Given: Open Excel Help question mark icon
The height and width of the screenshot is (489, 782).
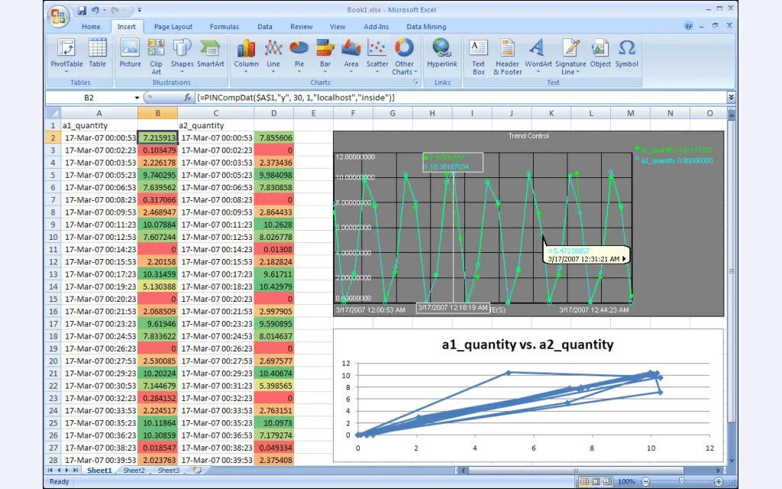Looking at the screenshot, I should tap(688, 25).
